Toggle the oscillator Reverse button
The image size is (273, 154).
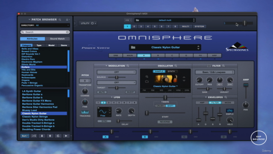pyautogui.click(x=165, y=122)
